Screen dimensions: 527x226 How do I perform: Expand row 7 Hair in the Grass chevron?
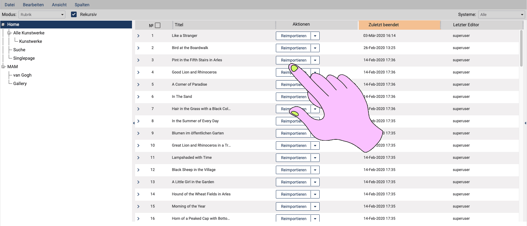(x=138, y=109)
